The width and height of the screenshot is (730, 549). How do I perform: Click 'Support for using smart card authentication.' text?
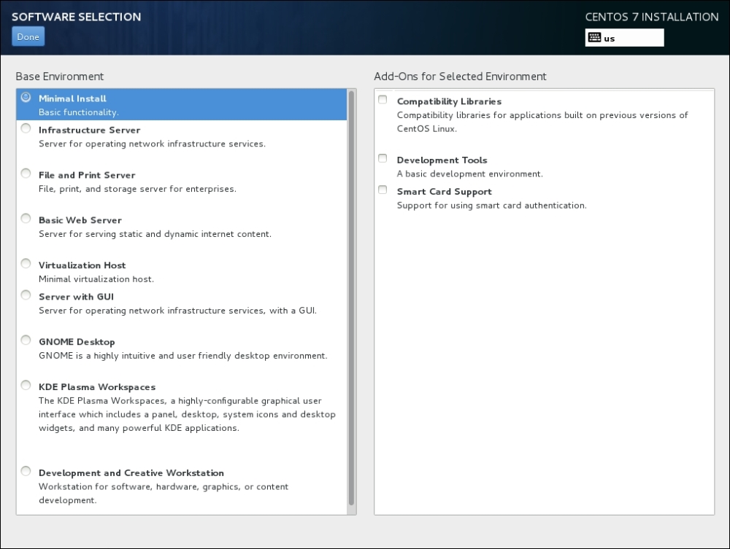pos(491,206)
